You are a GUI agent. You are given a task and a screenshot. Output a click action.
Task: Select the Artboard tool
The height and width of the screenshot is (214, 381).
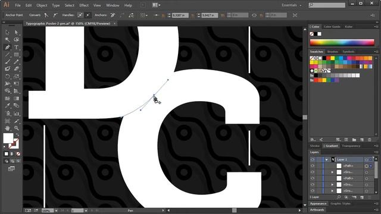pyautogui.click(x=7, y=121)
